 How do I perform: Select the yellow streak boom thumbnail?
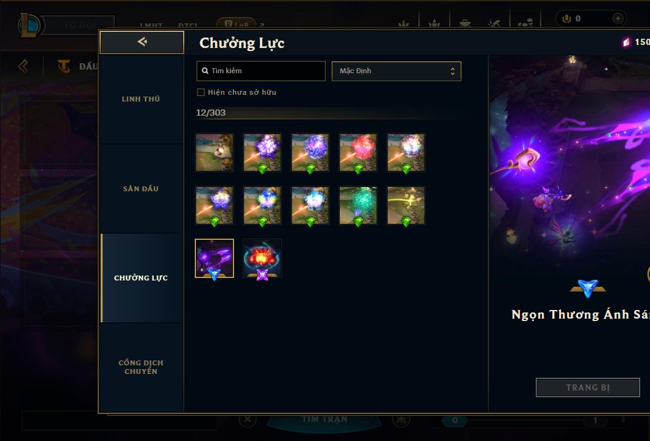[x=406, y=205]
